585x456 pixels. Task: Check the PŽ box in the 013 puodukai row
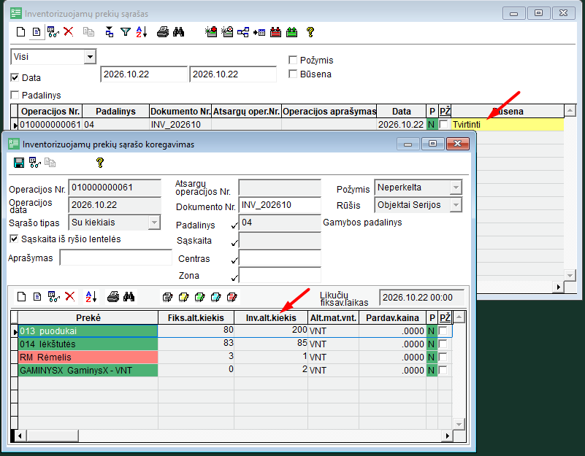pos(443,331)
